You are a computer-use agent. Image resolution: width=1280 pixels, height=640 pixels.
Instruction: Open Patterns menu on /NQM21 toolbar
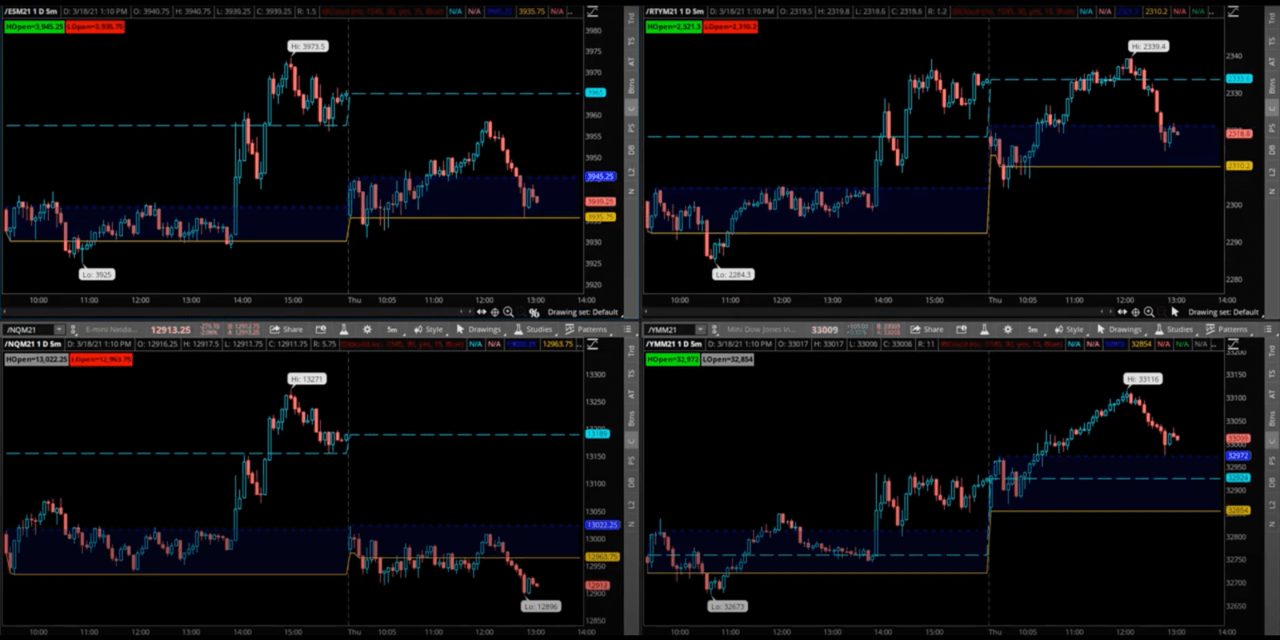(586, 330)
